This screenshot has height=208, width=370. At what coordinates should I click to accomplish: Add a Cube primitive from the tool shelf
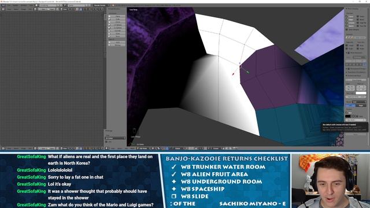pos(117,19)
